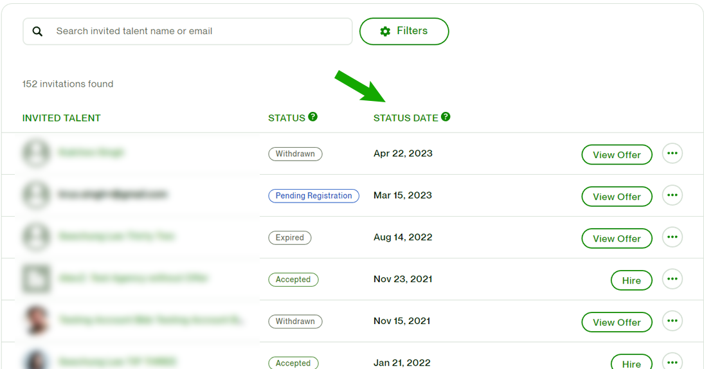Click the search magnifier icon
Screen dimensions: 704x369
coord(38,32)
